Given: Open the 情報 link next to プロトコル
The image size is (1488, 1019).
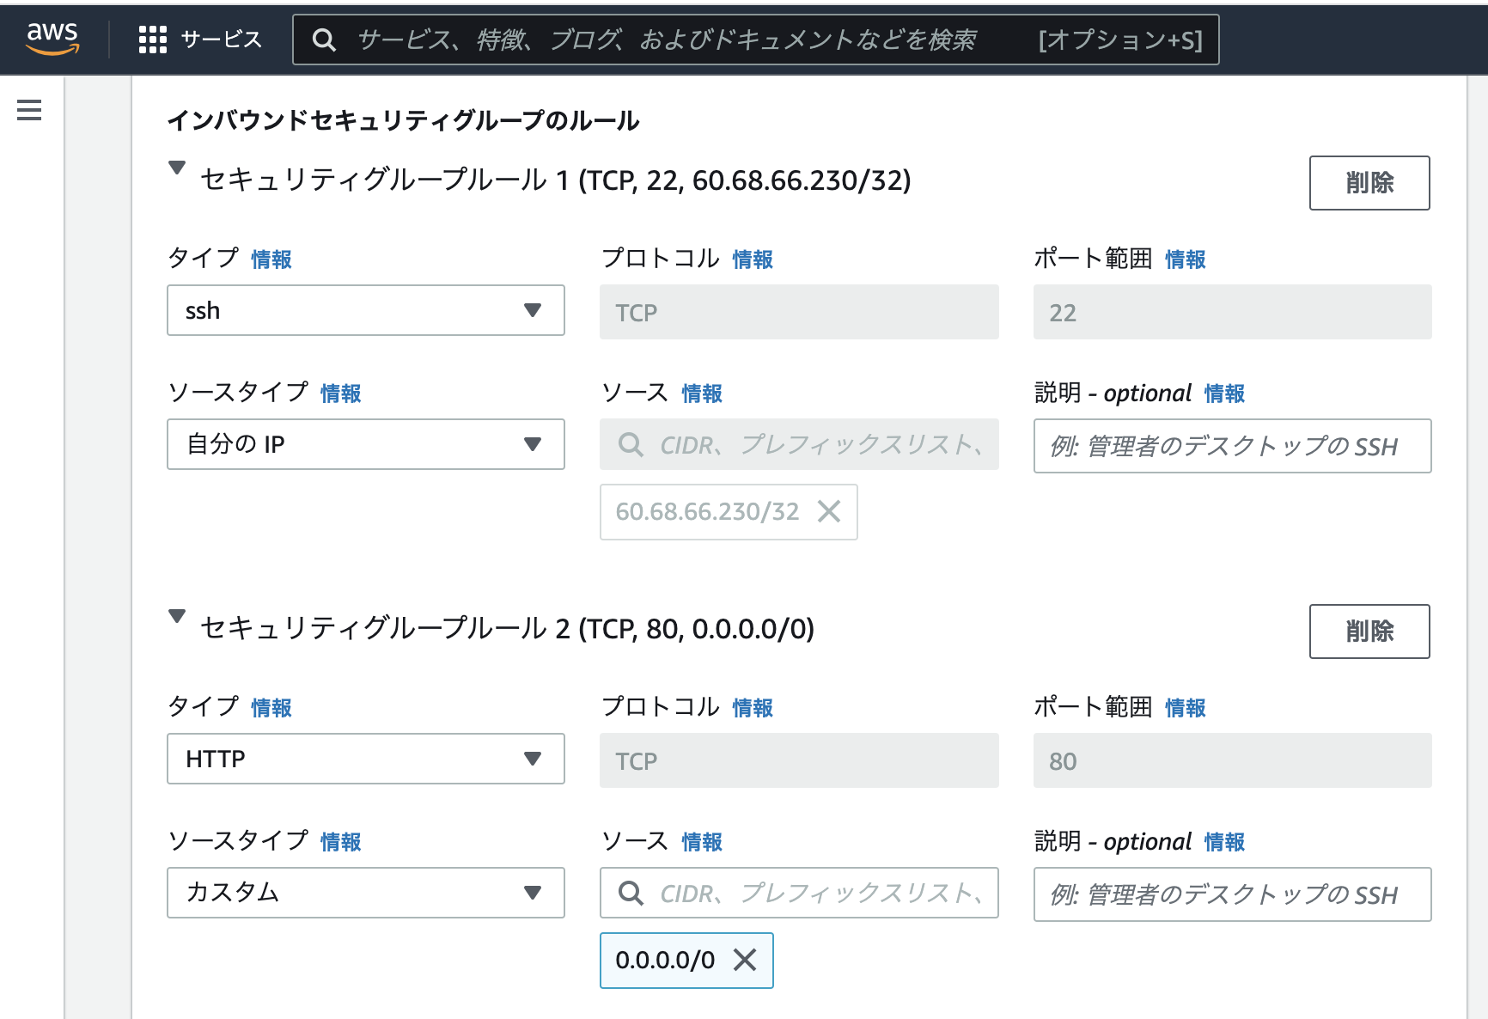Looking at the screenshot, I should [751, 258].
